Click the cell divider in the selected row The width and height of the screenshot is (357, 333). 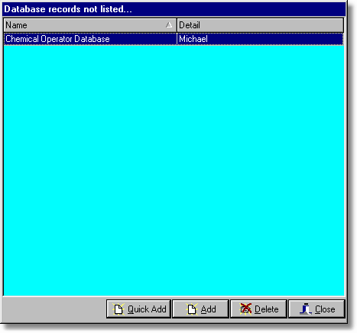coord(177,39)
